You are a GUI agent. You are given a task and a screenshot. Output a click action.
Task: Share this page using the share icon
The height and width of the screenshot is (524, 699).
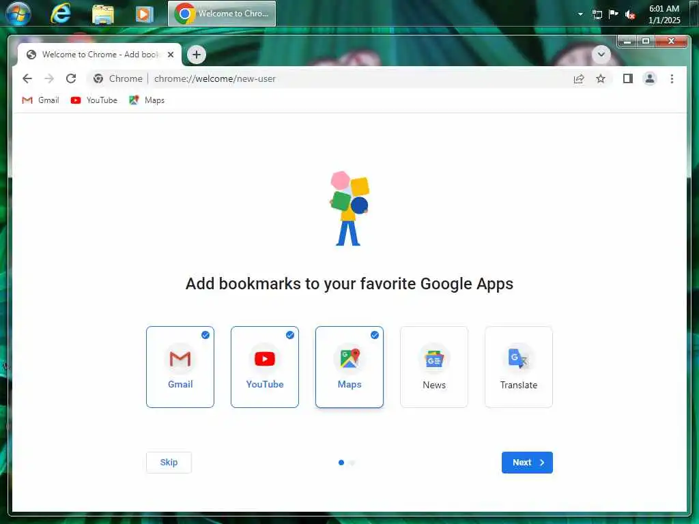click(579, 79)
